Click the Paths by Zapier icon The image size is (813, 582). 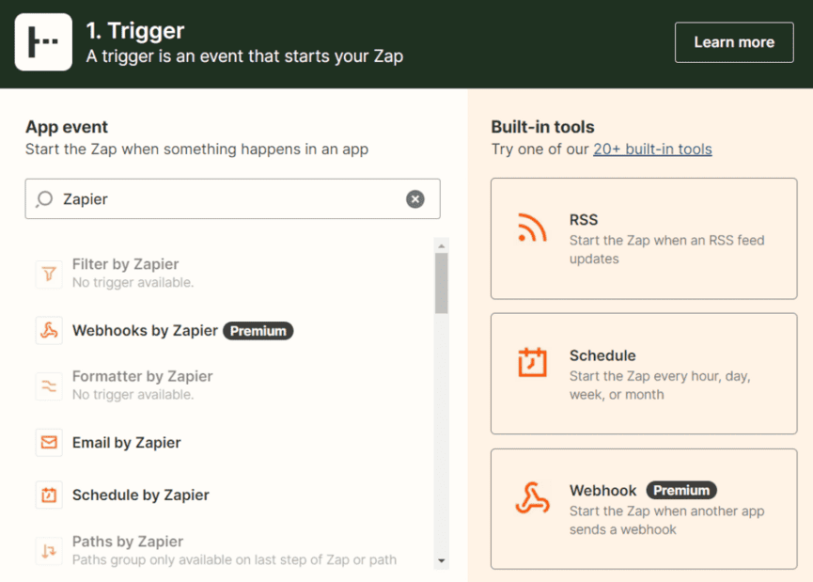click(49, 551)
